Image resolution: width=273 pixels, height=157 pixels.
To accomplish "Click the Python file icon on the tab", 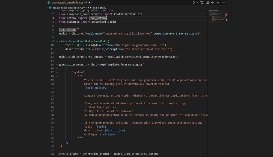I will tap(49, 2).
